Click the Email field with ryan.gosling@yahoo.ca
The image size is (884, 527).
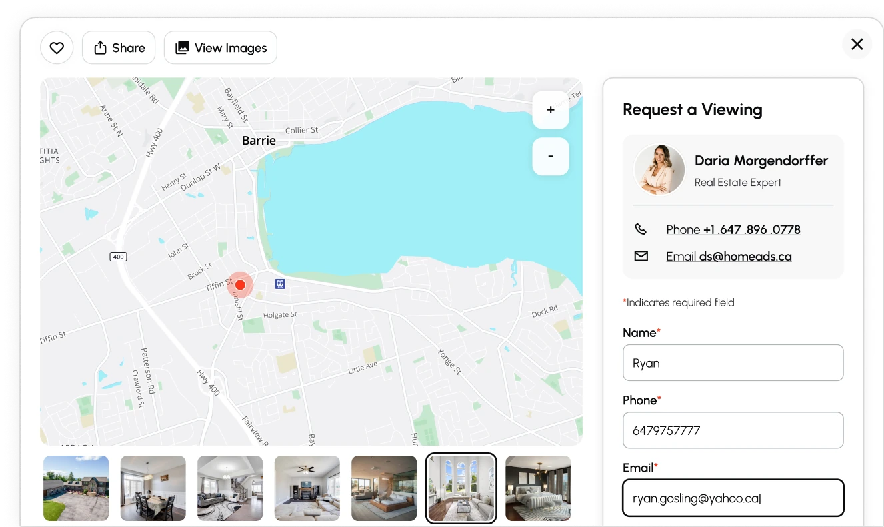point(733,498)
